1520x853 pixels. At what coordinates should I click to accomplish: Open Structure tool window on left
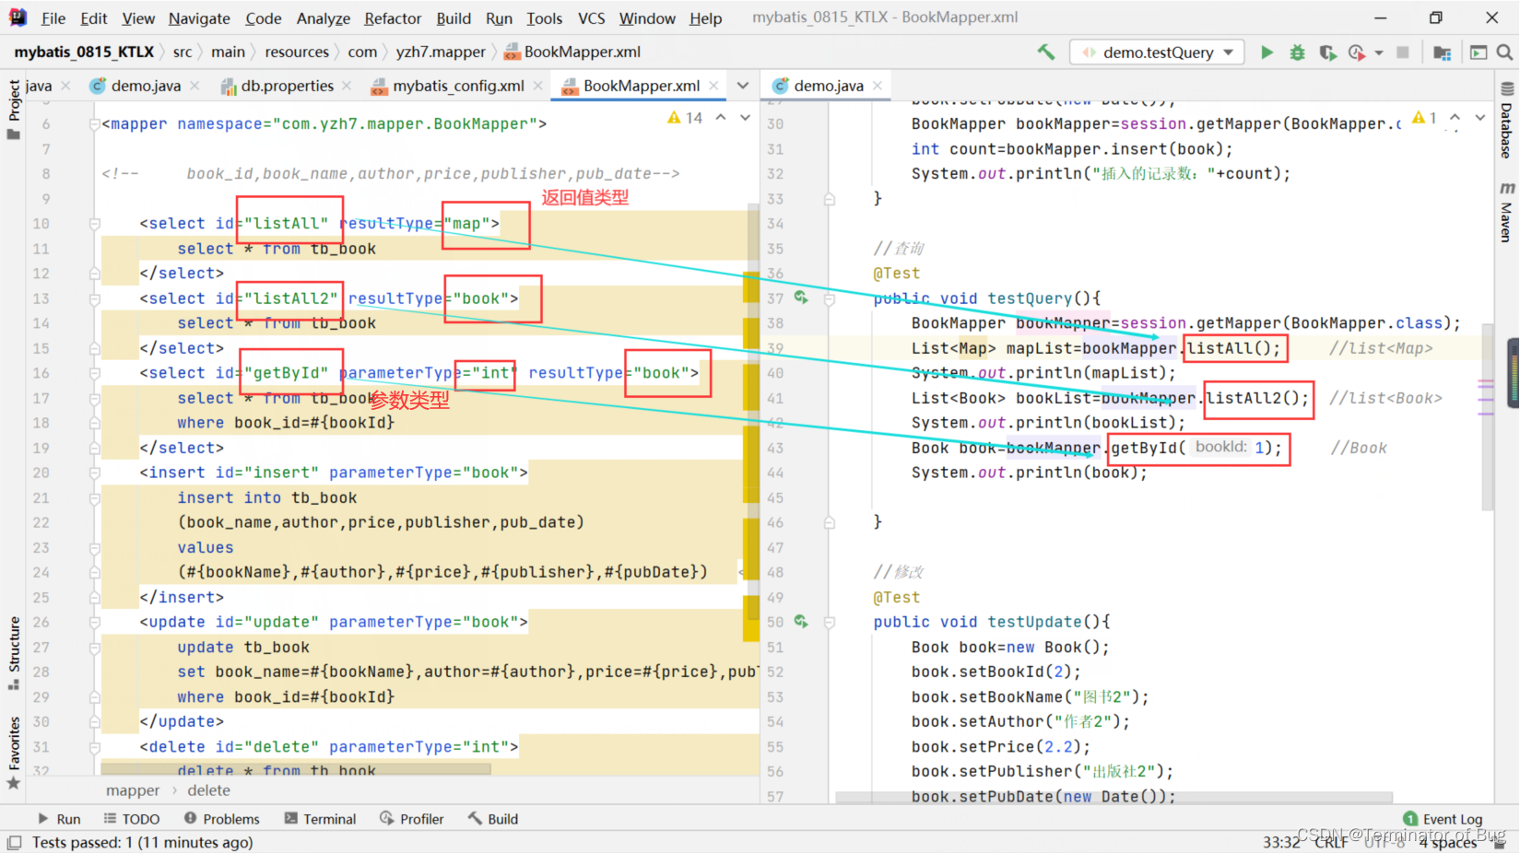click(x=14, y=652)
